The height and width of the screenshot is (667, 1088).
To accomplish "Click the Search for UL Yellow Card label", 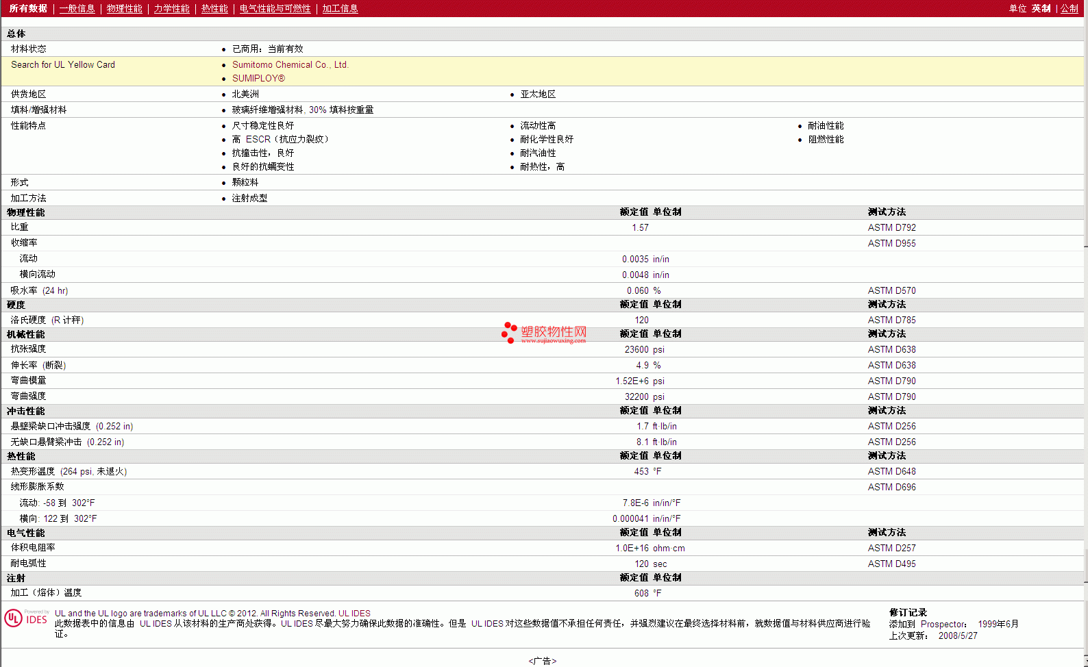I will 63,64.
